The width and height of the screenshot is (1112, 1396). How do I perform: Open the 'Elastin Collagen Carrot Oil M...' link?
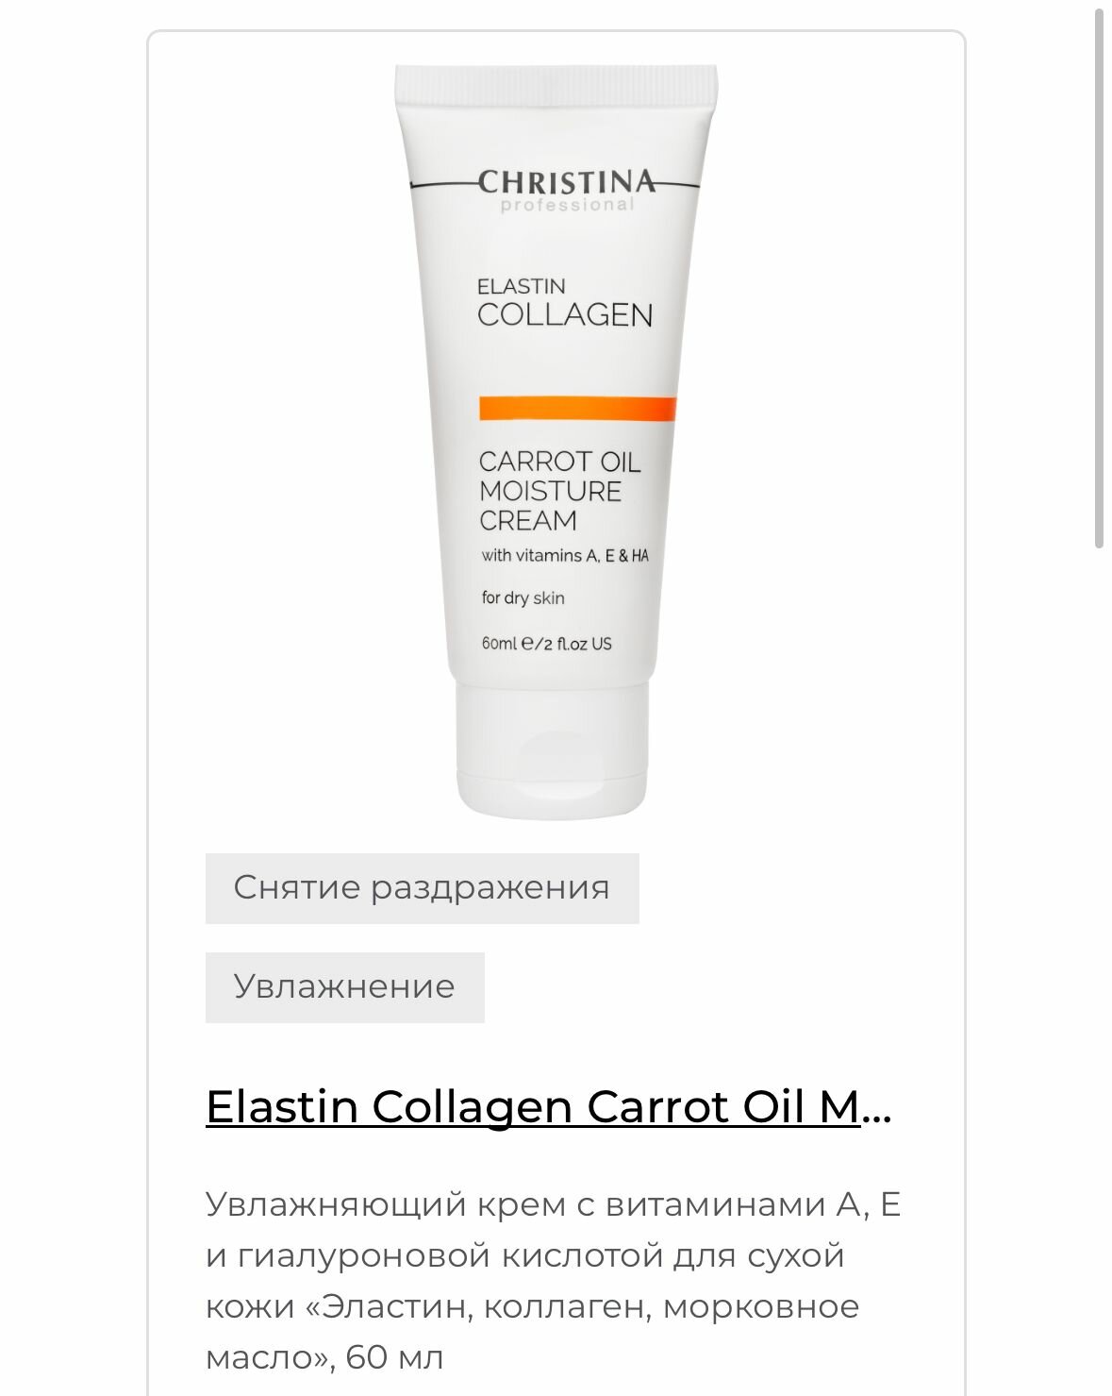click(548, 1106)
